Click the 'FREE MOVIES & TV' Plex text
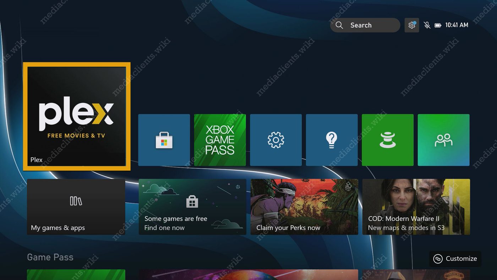This screenshot has height=280, width=497. click(76, 135)
